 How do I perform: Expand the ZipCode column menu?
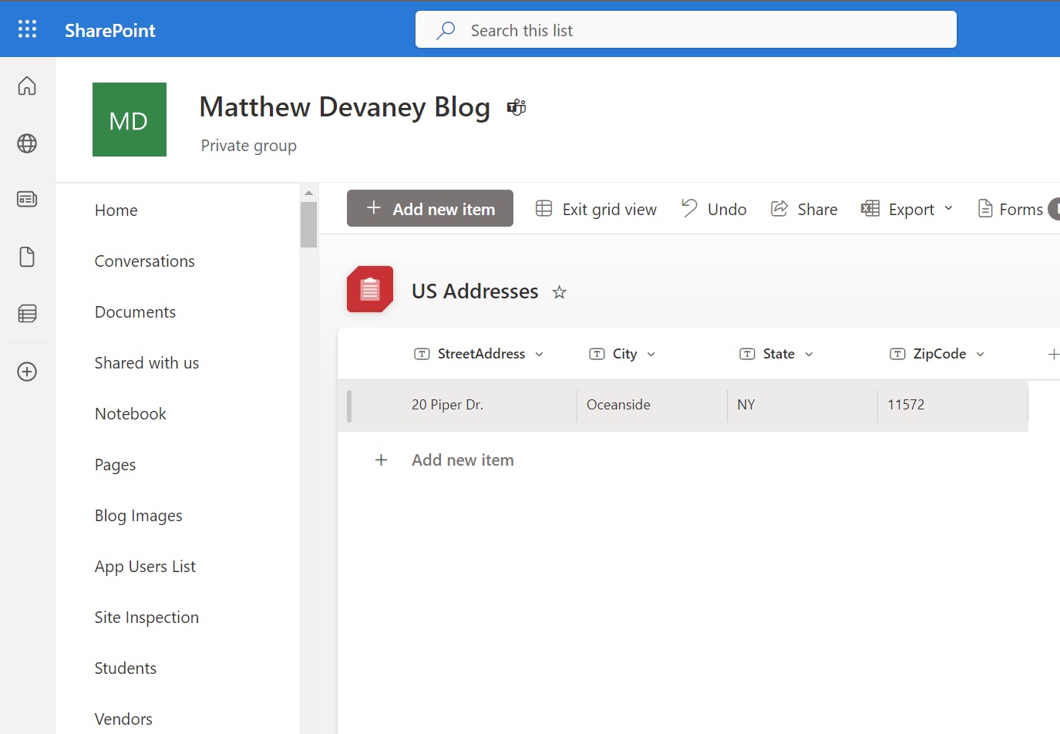980,355
